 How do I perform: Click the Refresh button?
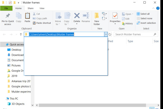click(110, 34)
